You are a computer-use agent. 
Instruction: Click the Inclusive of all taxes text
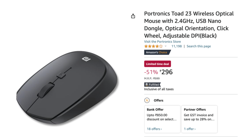click(159, 89)
